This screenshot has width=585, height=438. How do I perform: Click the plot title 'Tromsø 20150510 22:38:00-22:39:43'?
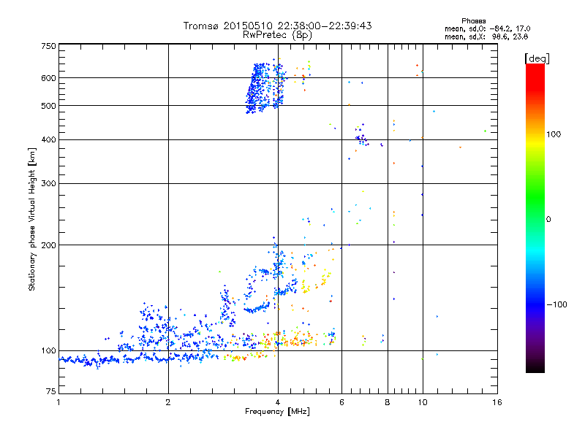[277, 26]
